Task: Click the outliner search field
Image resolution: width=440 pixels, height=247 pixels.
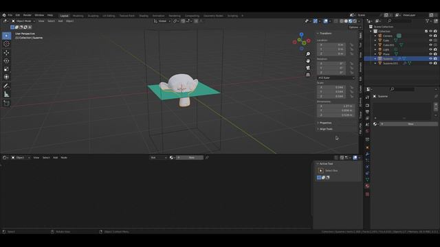Action: (399, 21)
